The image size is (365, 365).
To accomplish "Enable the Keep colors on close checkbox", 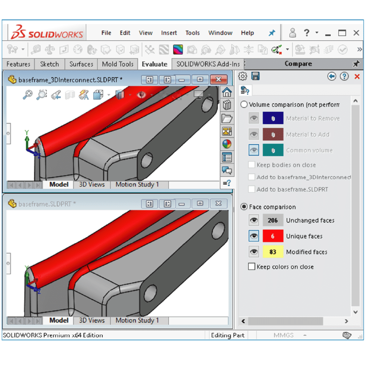I will pyautogui.click(x=251, y=266).
